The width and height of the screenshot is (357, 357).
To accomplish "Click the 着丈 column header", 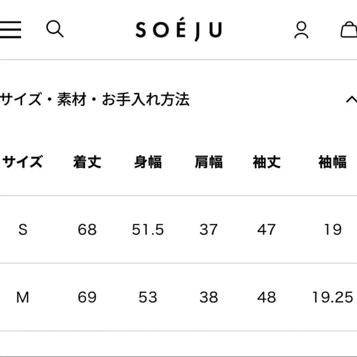I will point(87,162).
